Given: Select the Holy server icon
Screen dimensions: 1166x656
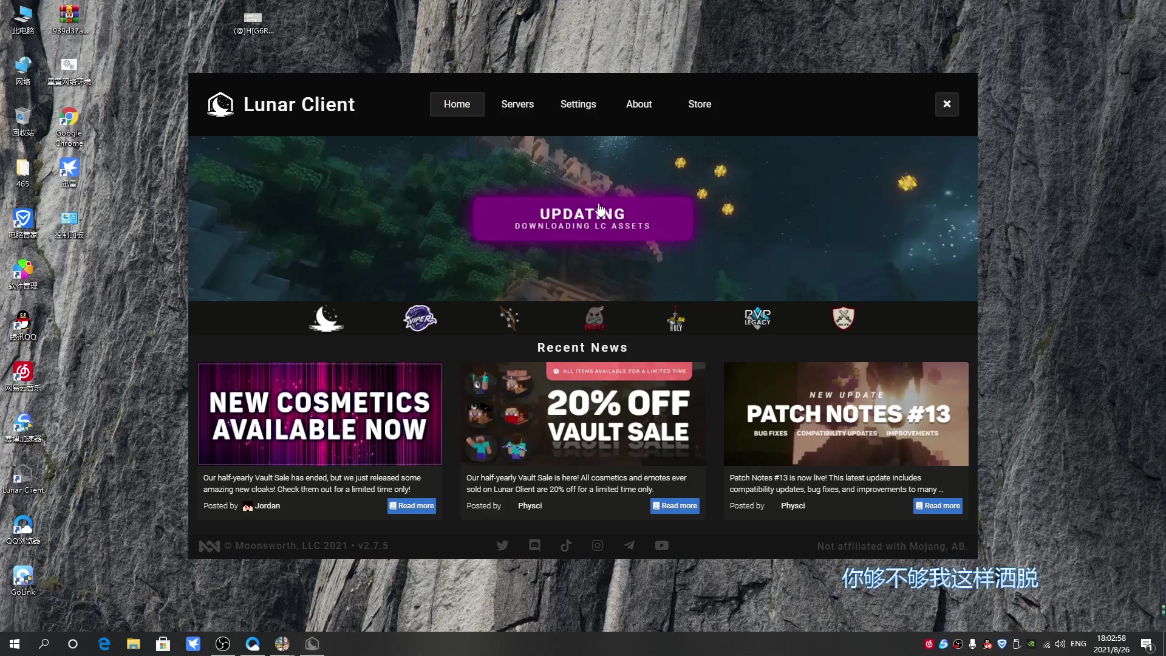Looking at the screenshot, I should pyautogui.click(x=676, y=318).
